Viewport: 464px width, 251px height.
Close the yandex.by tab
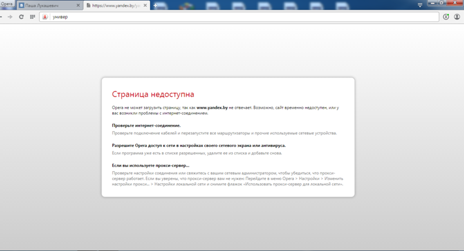pyautogui.click(x=146, y=5)
